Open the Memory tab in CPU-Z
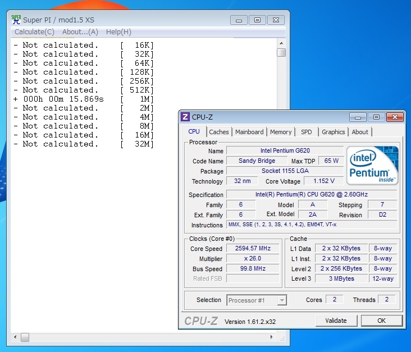The image size is (411, 352). (x=281, y=132)
